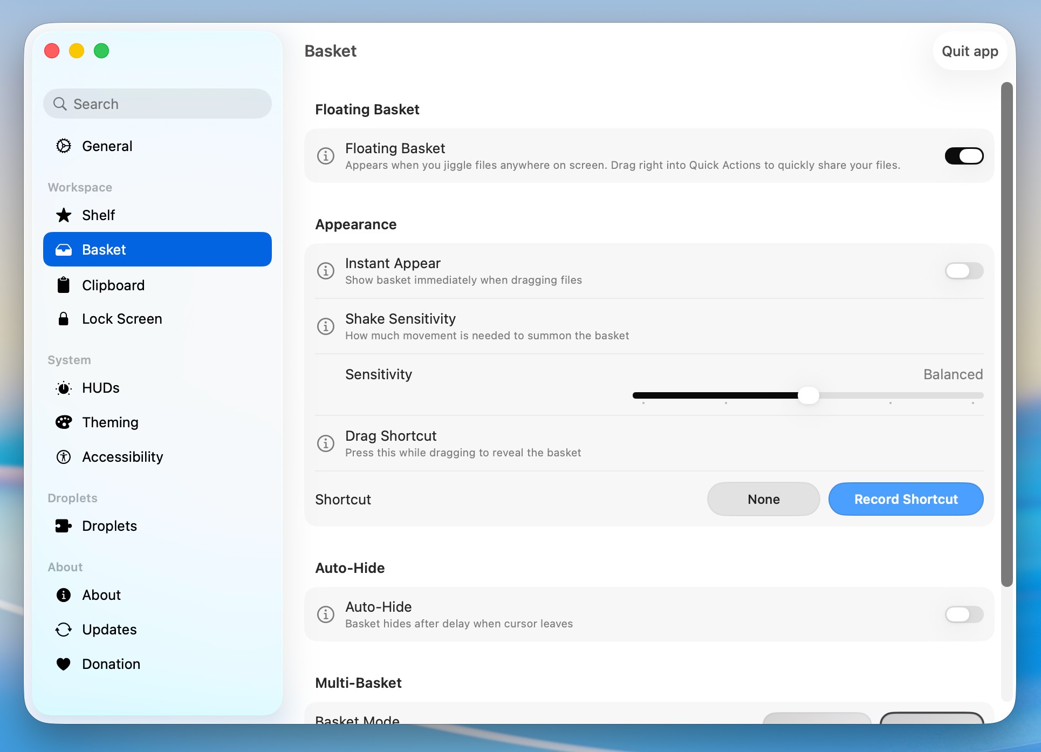Turn on the Auto-Hide toggle
This screenshot has height=752, width=1041.
964,614
